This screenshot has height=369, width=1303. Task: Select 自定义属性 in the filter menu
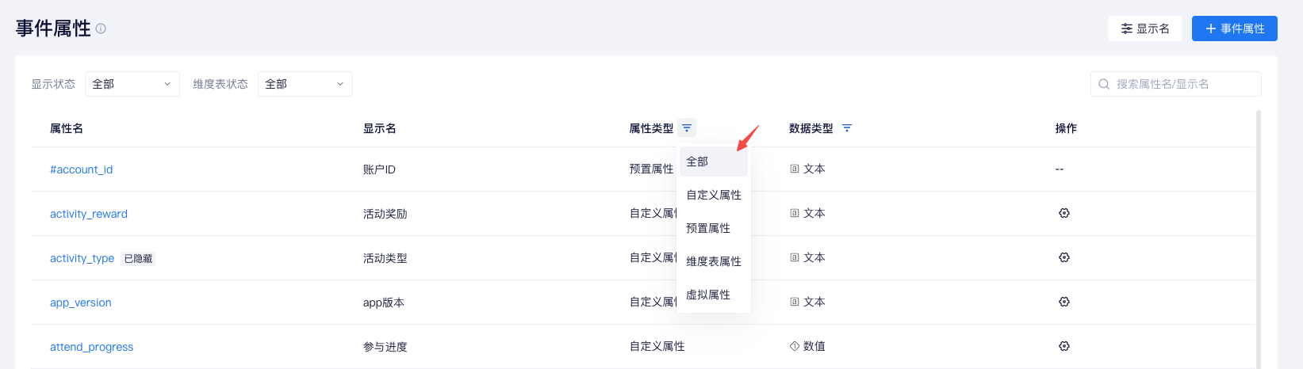(714, 195)
